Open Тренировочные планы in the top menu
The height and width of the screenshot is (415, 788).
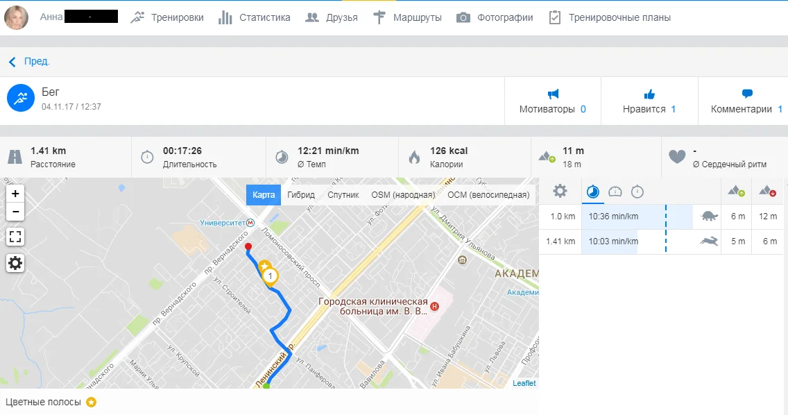click(x=619, y=17)
